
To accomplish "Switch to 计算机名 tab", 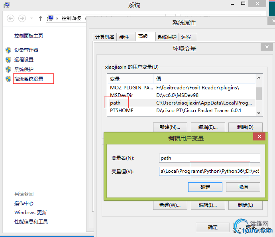I will (x=105, y=37).
